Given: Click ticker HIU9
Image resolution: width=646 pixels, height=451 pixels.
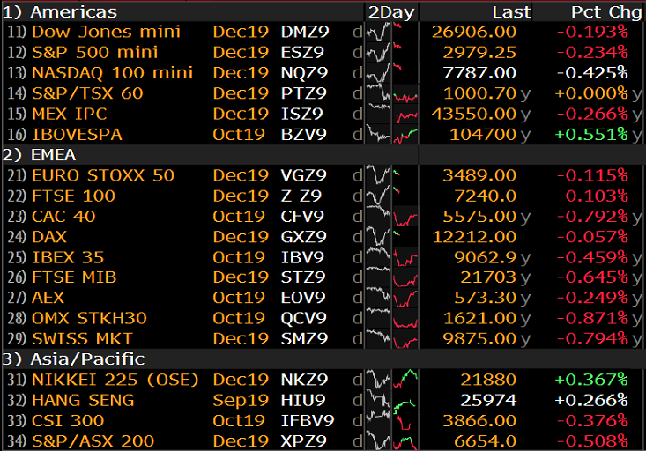Looking at the screenshot, I should [x=303, y=400].
